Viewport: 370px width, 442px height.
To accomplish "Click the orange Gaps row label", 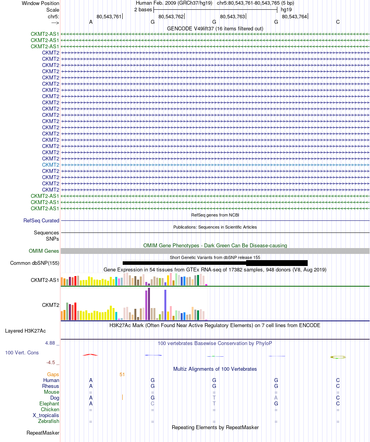I will point(53,374).
